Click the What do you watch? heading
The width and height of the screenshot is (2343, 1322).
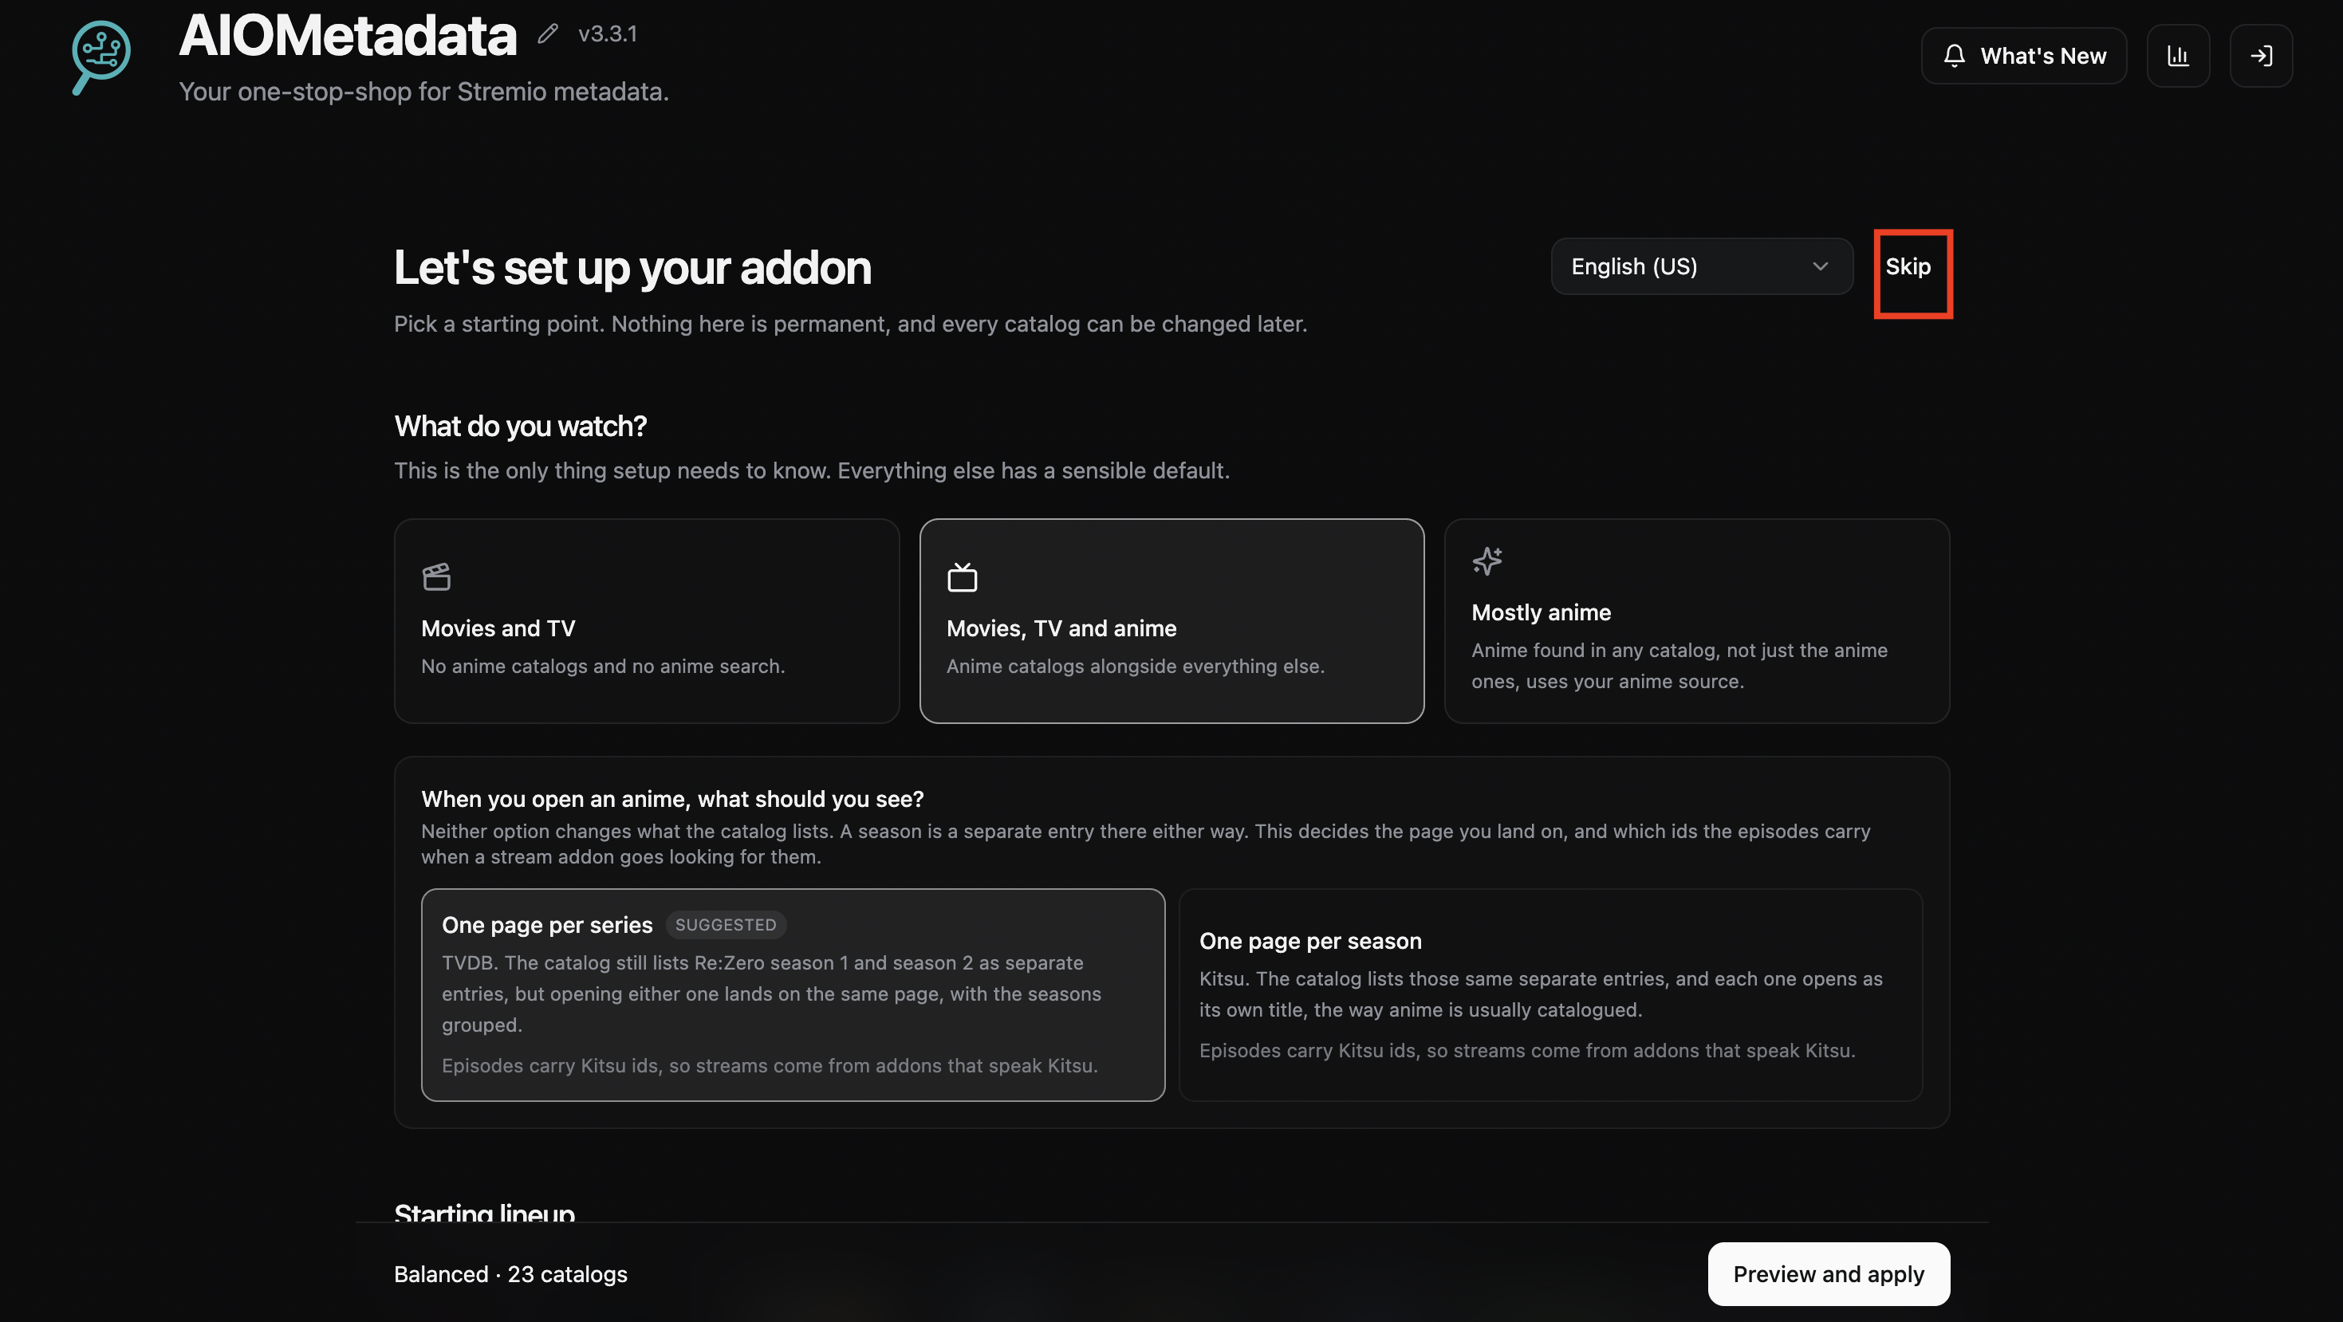tap(520, 427)
